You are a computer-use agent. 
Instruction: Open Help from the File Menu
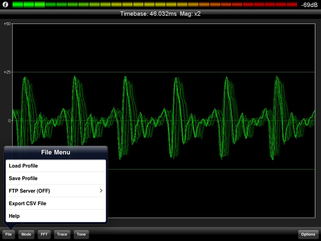coord(56,216)
